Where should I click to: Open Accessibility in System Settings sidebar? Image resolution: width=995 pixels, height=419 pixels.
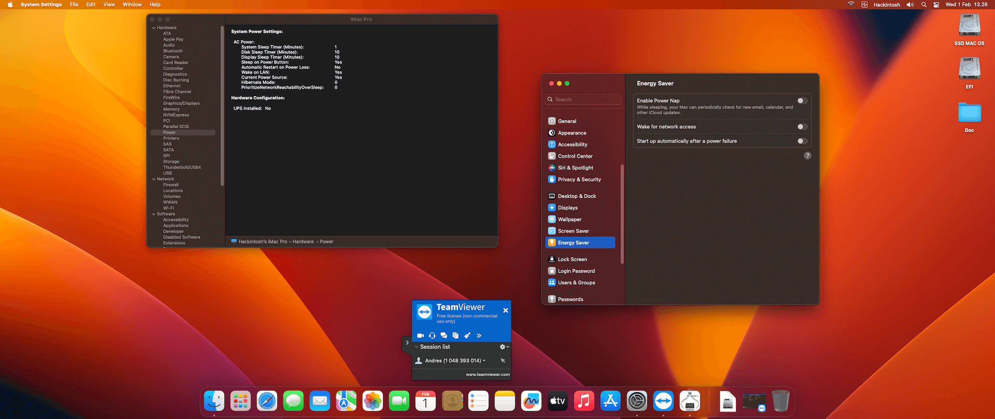(x=580, y=145)
